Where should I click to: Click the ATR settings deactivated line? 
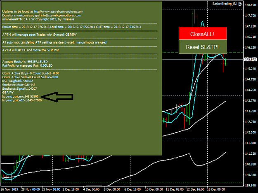point(54,42)
